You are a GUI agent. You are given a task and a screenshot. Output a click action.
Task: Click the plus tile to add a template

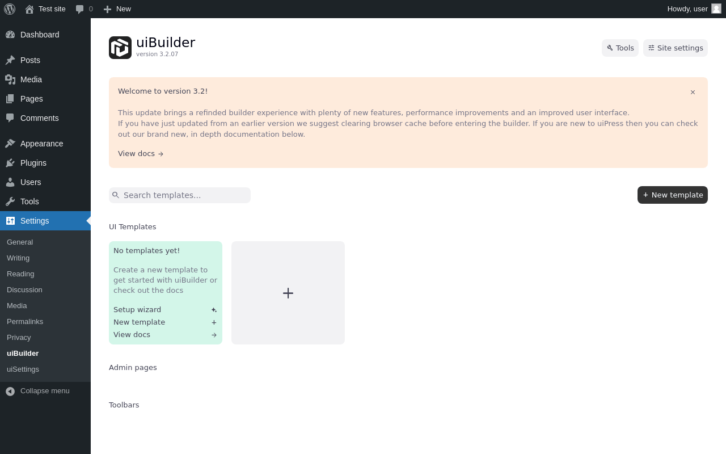click(288, 293)
